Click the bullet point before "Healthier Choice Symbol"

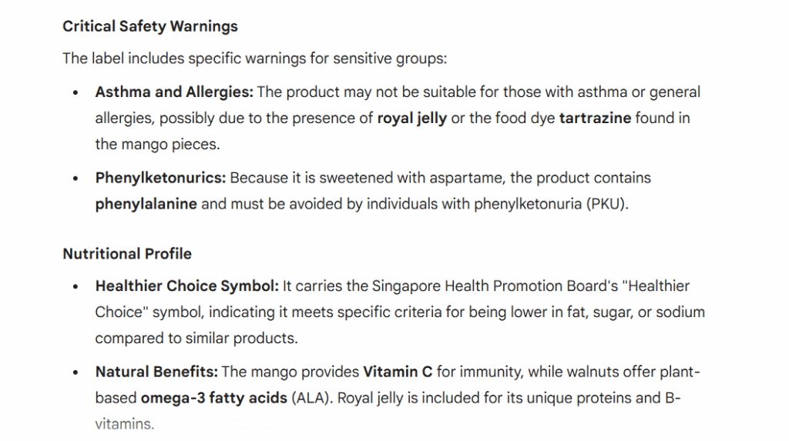coord(76,286)
